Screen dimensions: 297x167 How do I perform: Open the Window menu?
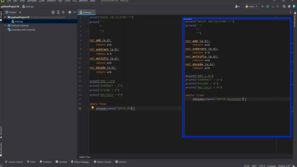(x=83, y=1)
